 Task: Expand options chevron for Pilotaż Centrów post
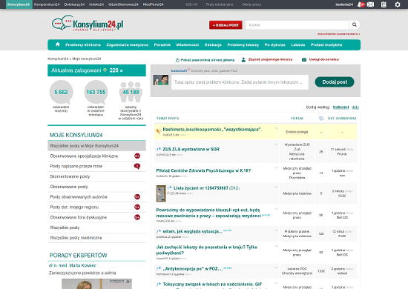[277, 167]
